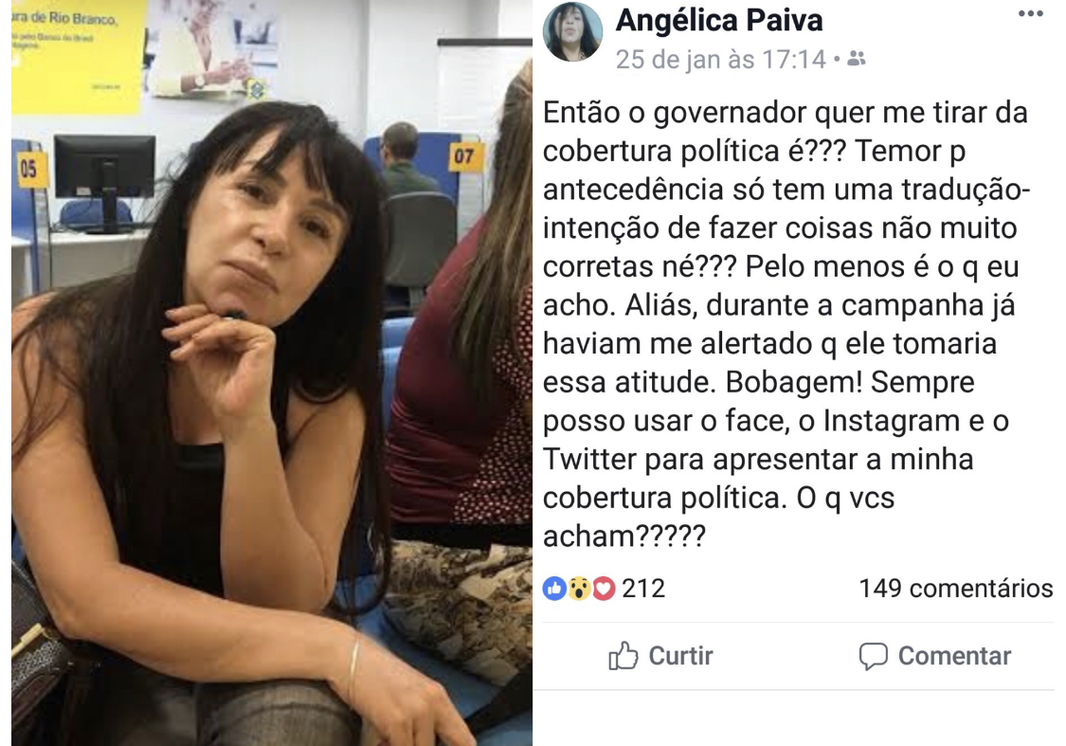This screenshot has width=1066, height=746.
Task: Click the speech bubble icon beside Comentar
Action: tap(873, 656)
